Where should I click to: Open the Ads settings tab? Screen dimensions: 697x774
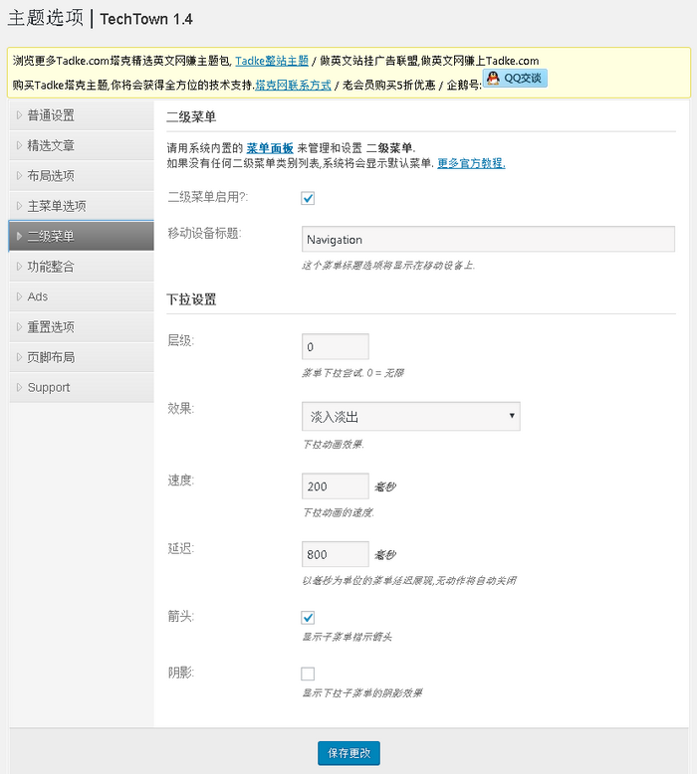(x=82, y=296)
